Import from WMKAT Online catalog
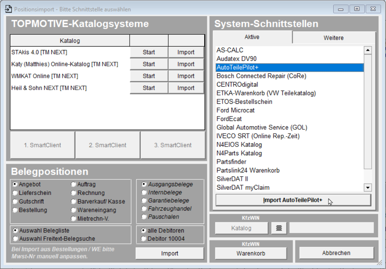386x269 pixels. tap(186, 76)
